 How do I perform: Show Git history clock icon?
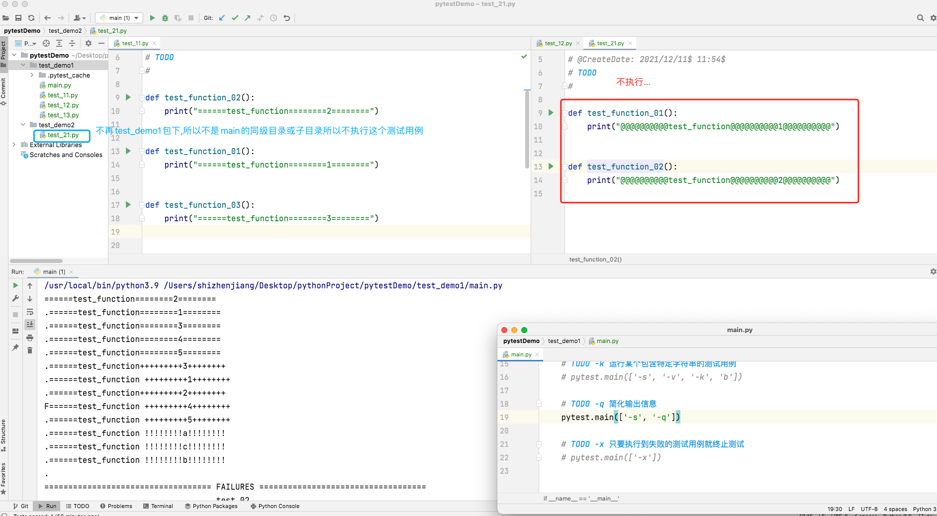click(274, 18)
